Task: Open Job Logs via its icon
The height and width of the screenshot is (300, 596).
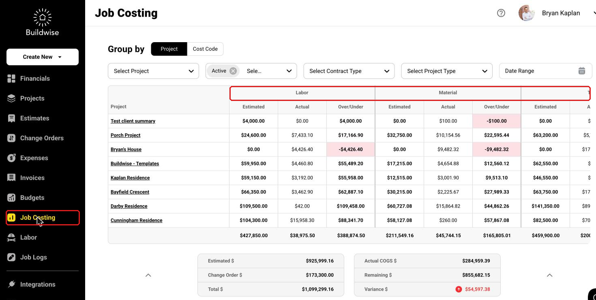Action: 11,257
